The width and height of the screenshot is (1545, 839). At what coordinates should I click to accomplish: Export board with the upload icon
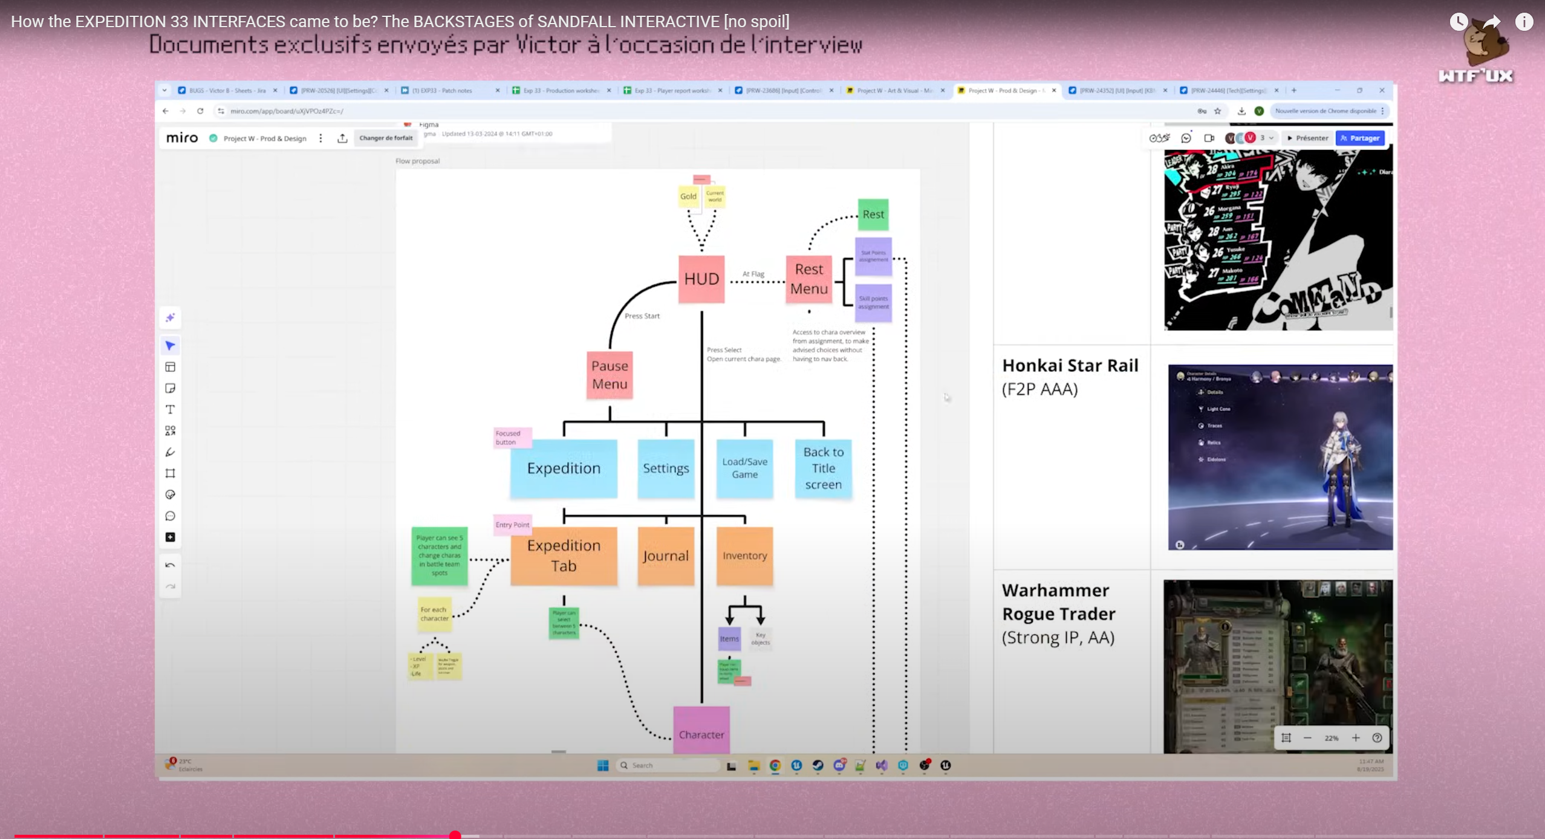point(342,138)
